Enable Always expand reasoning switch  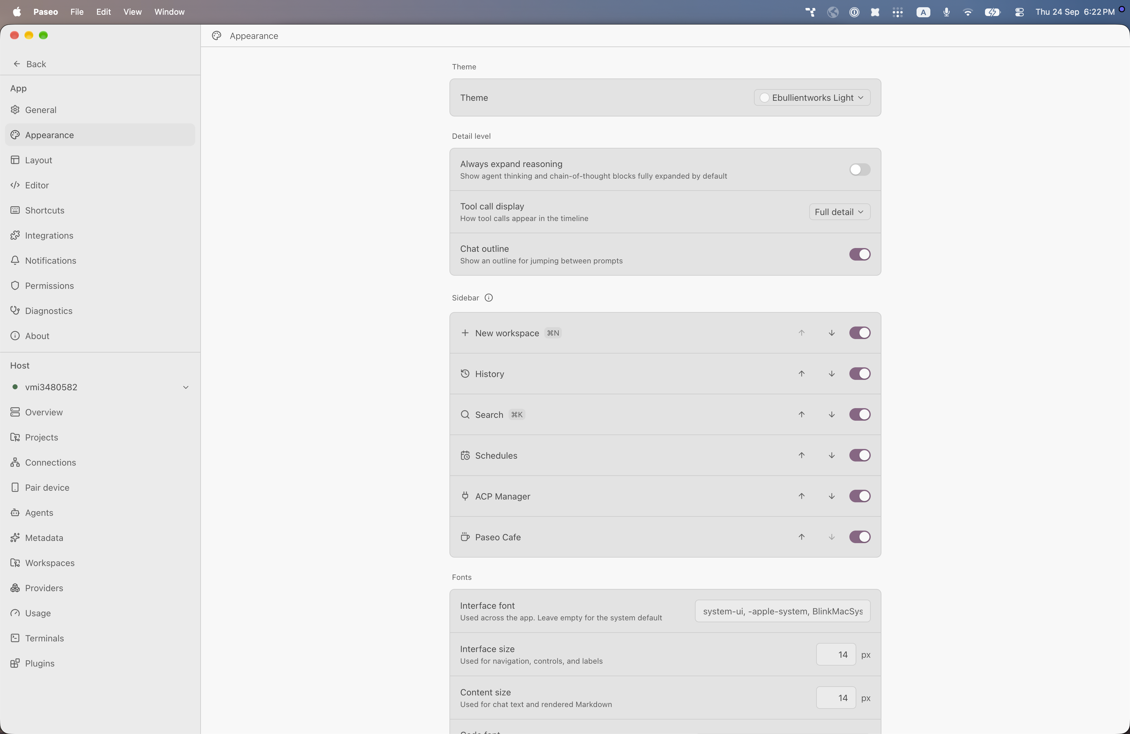[859, 170]
